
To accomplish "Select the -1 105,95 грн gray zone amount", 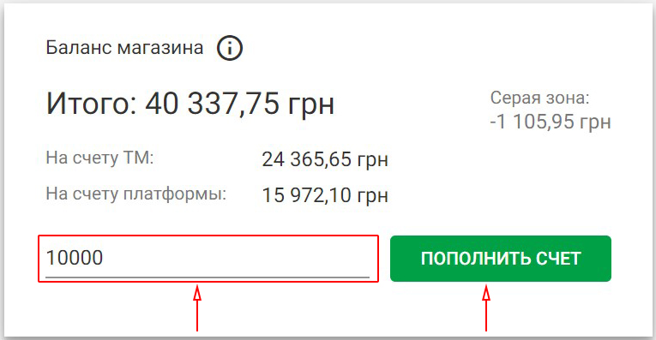I will (551, 122).
